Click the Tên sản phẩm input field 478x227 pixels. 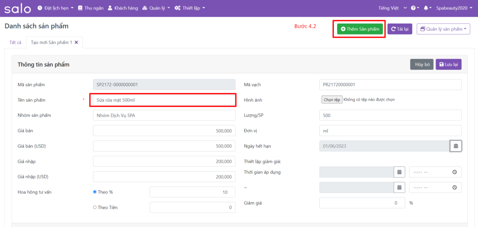(164, 100)
